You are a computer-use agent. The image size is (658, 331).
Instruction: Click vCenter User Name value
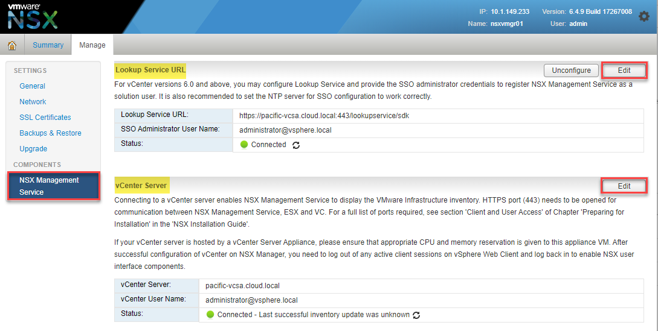251,300
